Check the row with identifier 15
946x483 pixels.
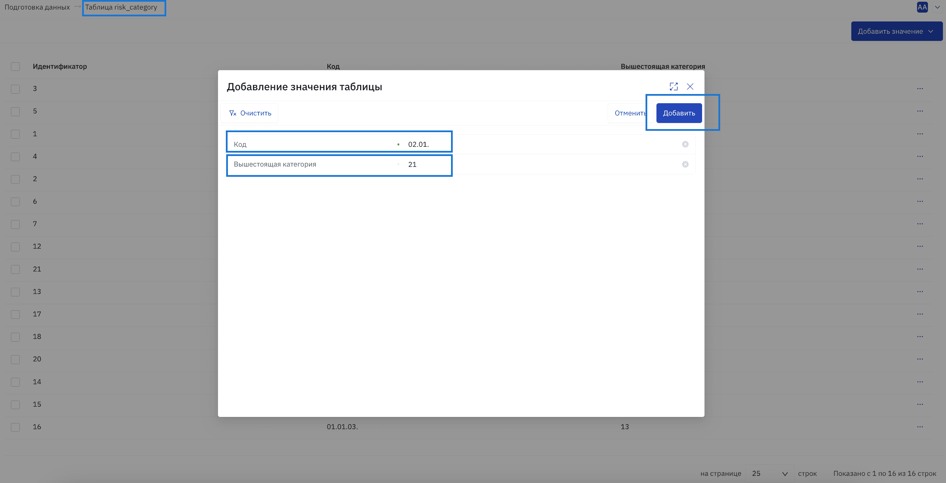(15, 404)
